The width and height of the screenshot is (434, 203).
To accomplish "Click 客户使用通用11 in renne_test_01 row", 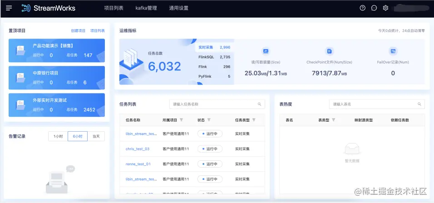I will (176, 164).
